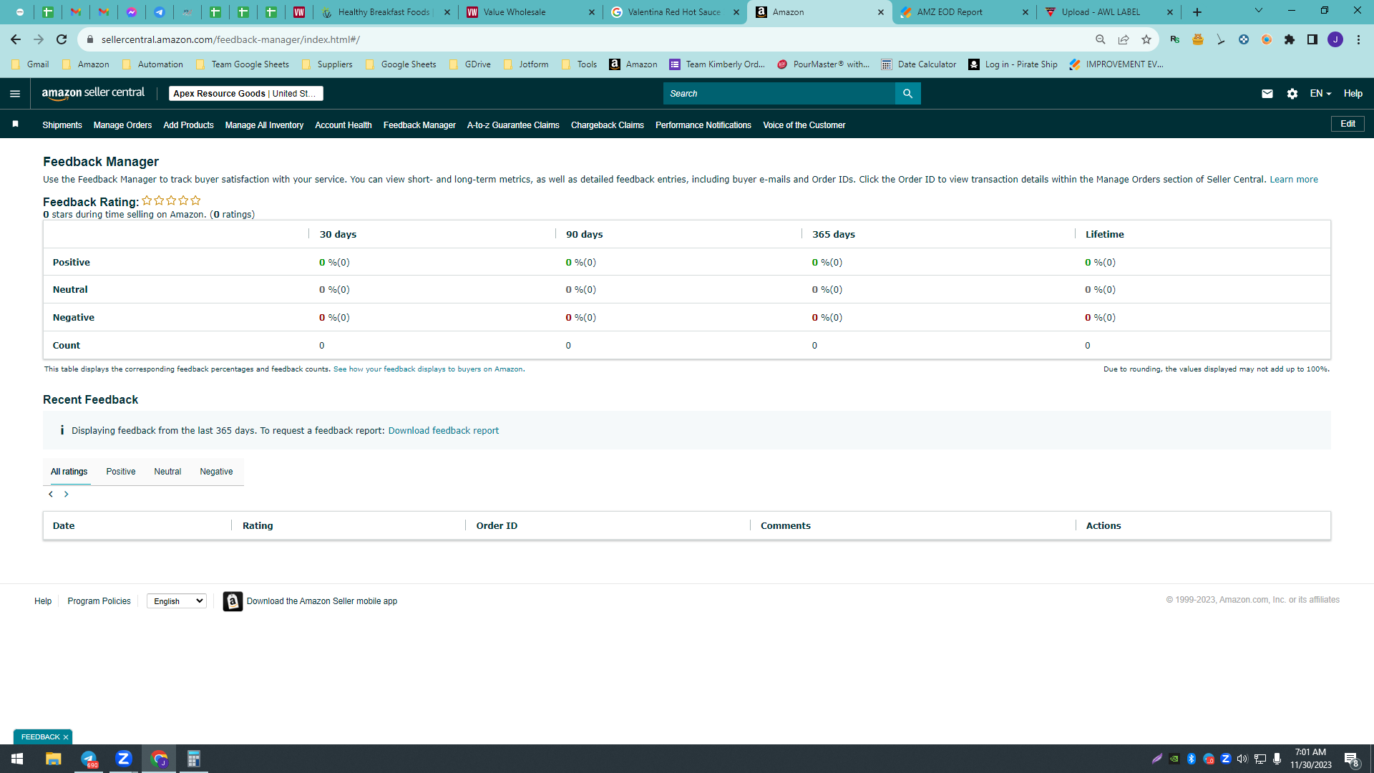This screenshot has height=773, width=1374.
Task: Close the FEEDBACK widget with its X
Action: pyautogui.click(x=66, y=737)
